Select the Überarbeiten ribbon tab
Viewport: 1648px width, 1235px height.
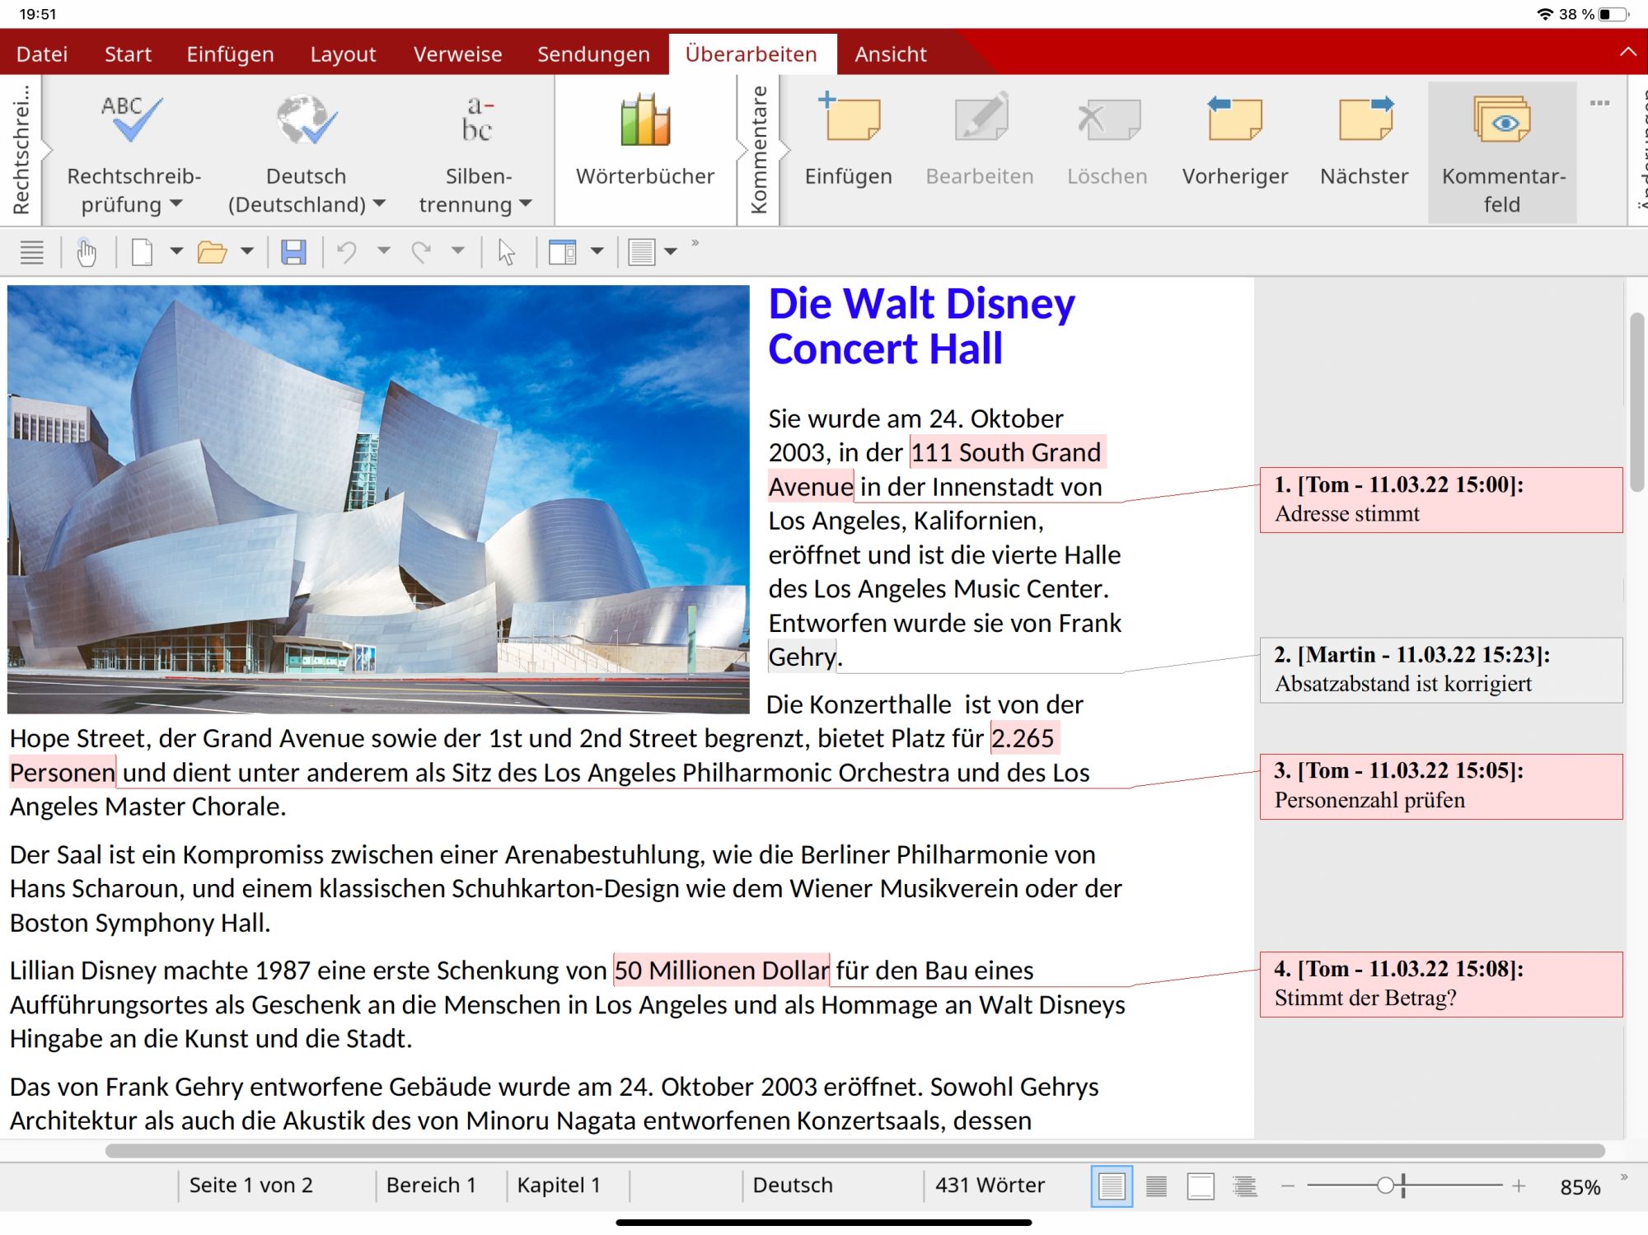click(751, 54)
